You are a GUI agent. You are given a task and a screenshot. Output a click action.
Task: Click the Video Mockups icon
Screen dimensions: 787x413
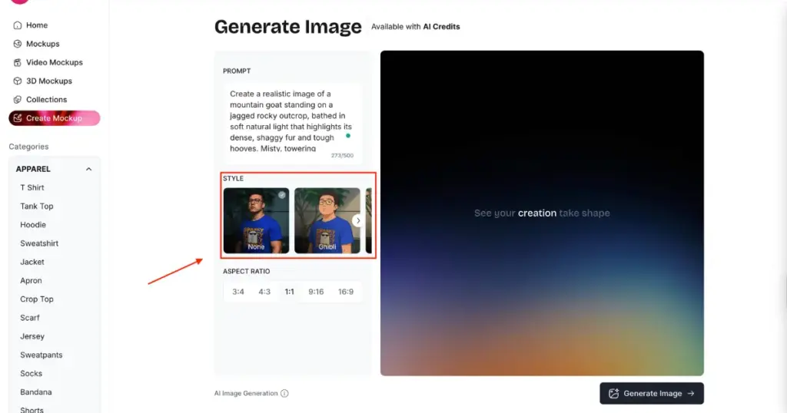click(x=18, y=62)
